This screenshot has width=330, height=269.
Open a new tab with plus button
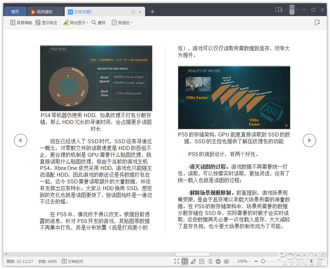pos(152,12)
